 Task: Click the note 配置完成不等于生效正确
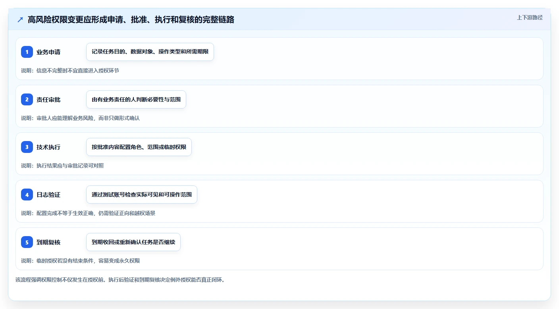tap(88, 213)
